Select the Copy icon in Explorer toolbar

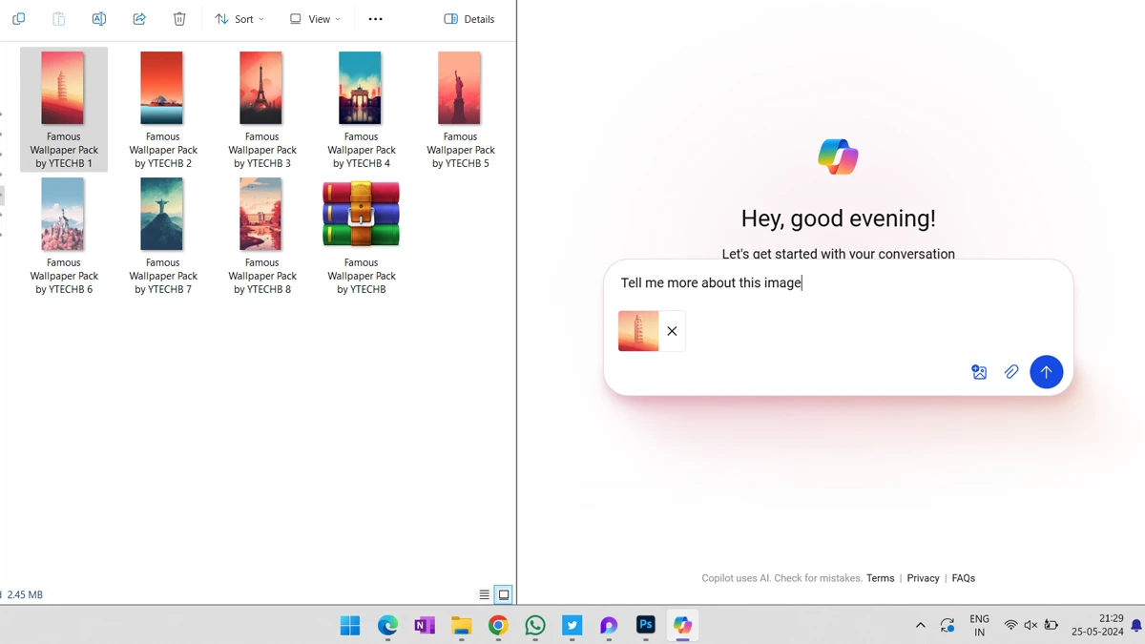(18, 18)
